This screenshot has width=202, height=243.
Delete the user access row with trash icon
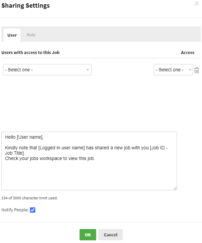[x=197, y=70]
